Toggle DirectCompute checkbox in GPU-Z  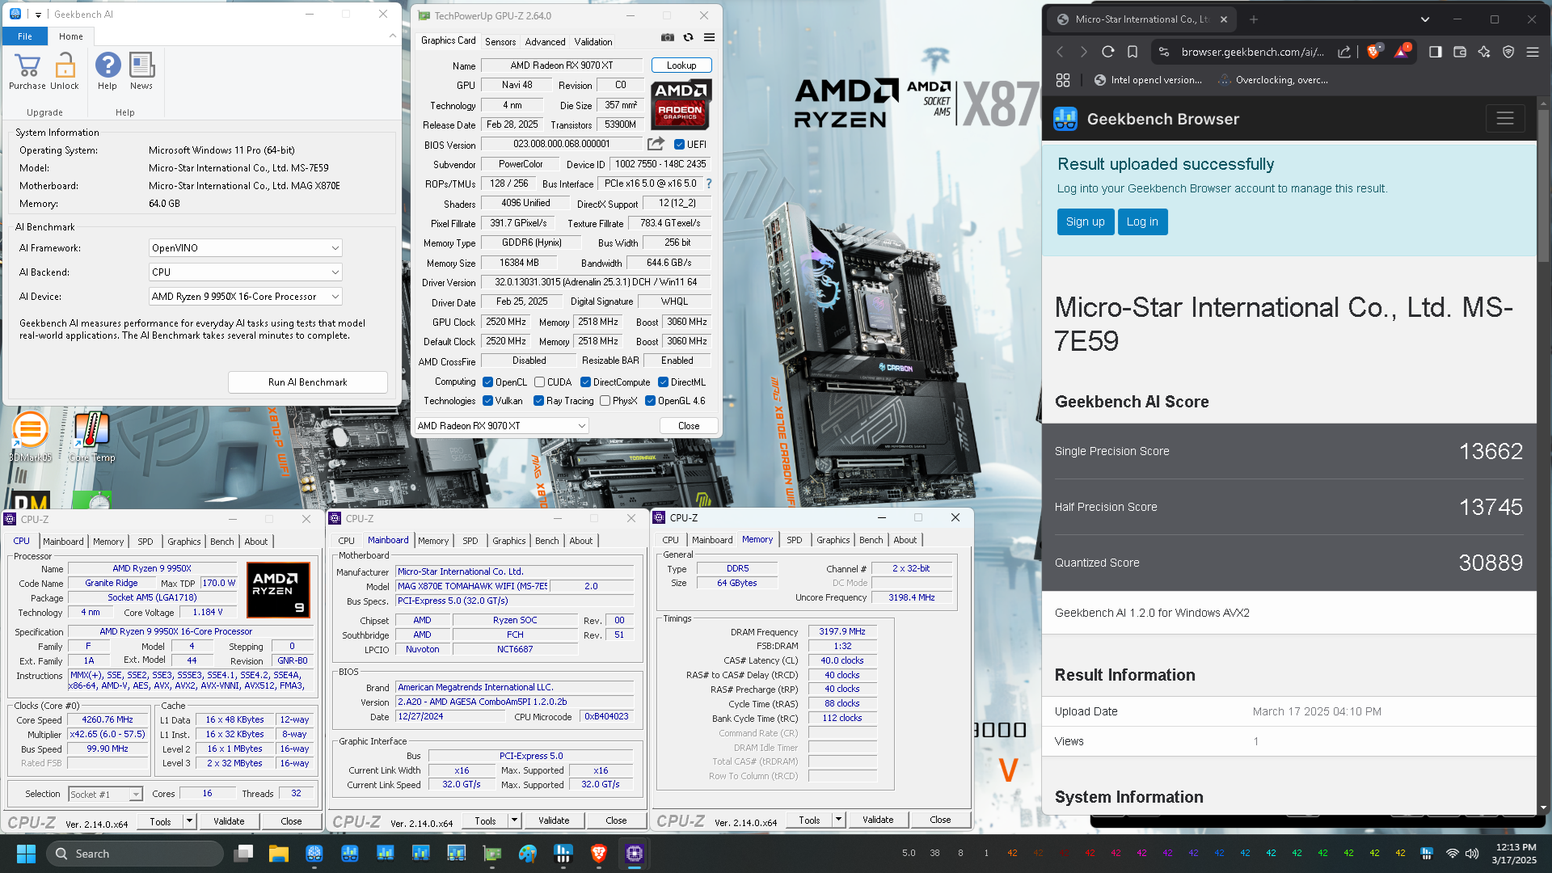585,382
